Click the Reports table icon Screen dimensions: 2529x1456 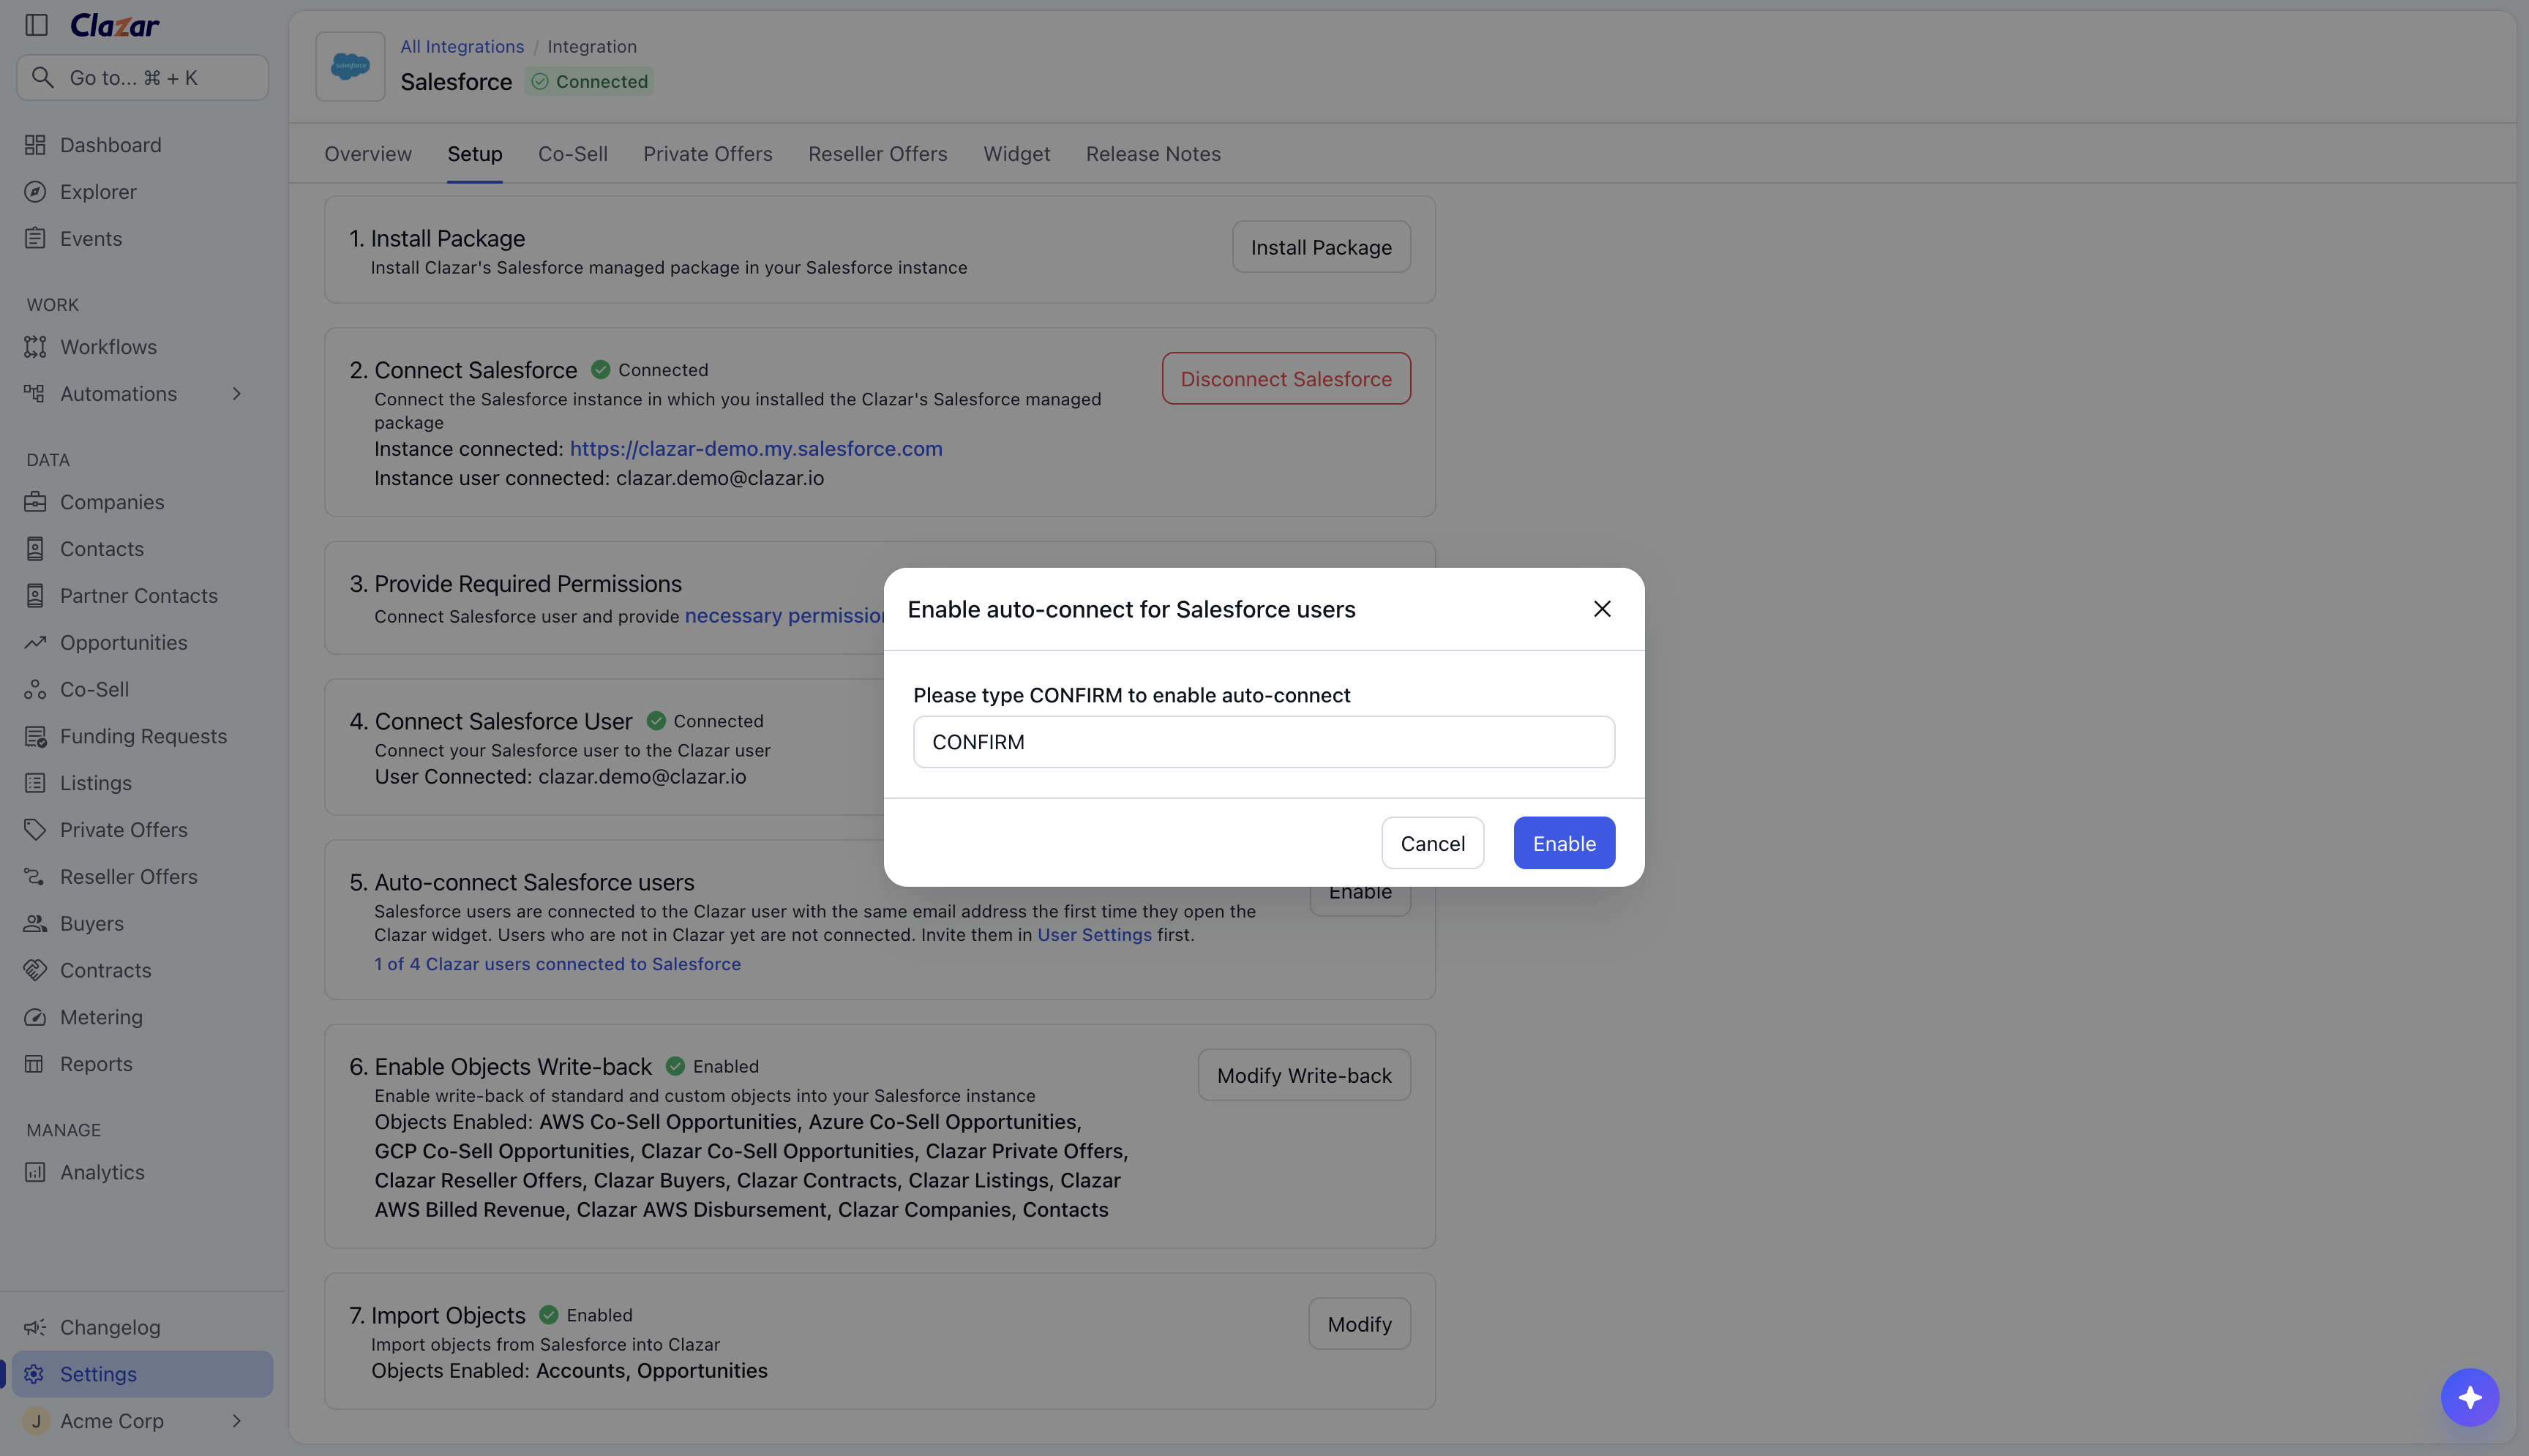[35, 1064]
